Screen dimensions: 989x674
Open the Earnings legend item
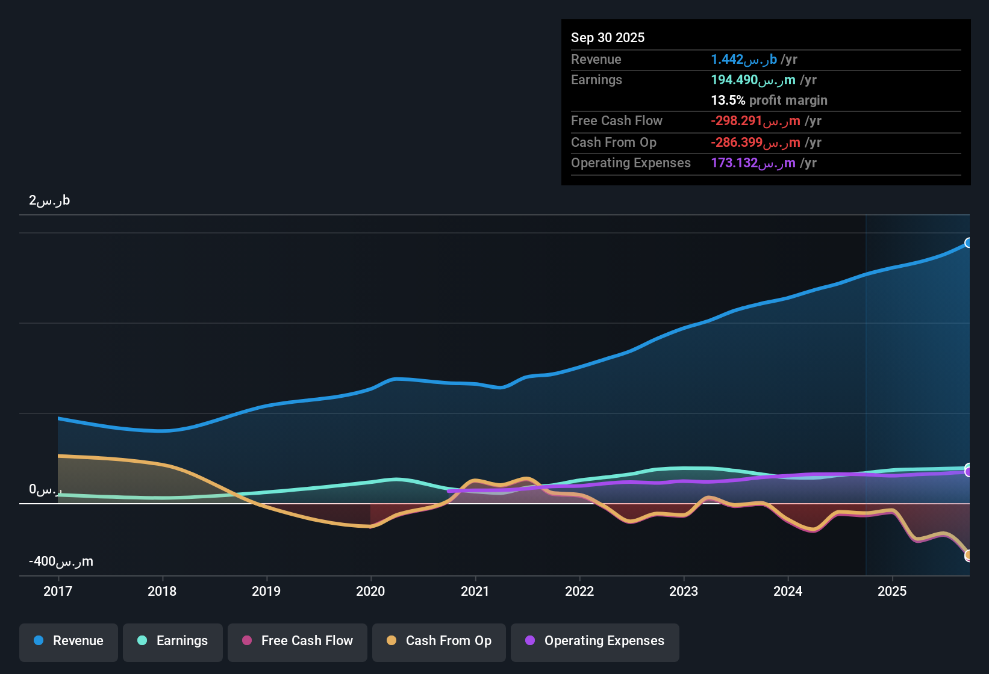pos(172,641)
